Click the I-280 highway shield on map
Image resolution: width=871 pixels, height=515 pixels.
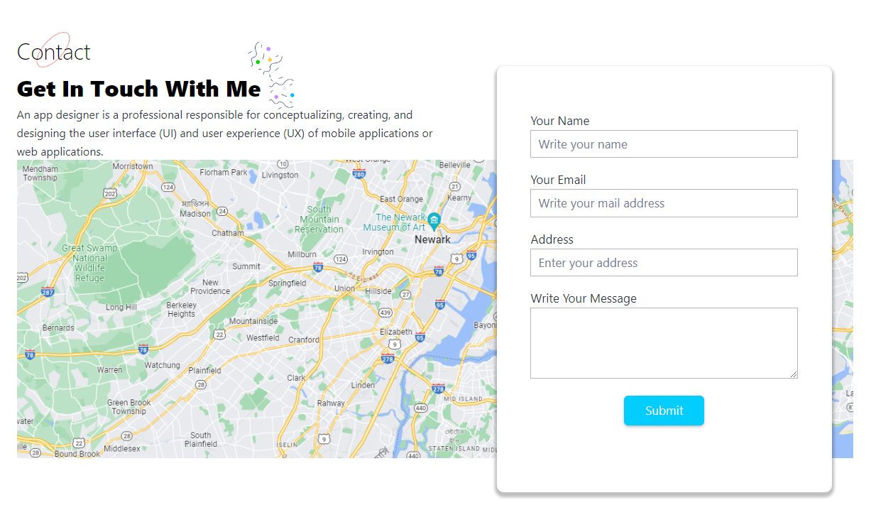tap(359, 174)
